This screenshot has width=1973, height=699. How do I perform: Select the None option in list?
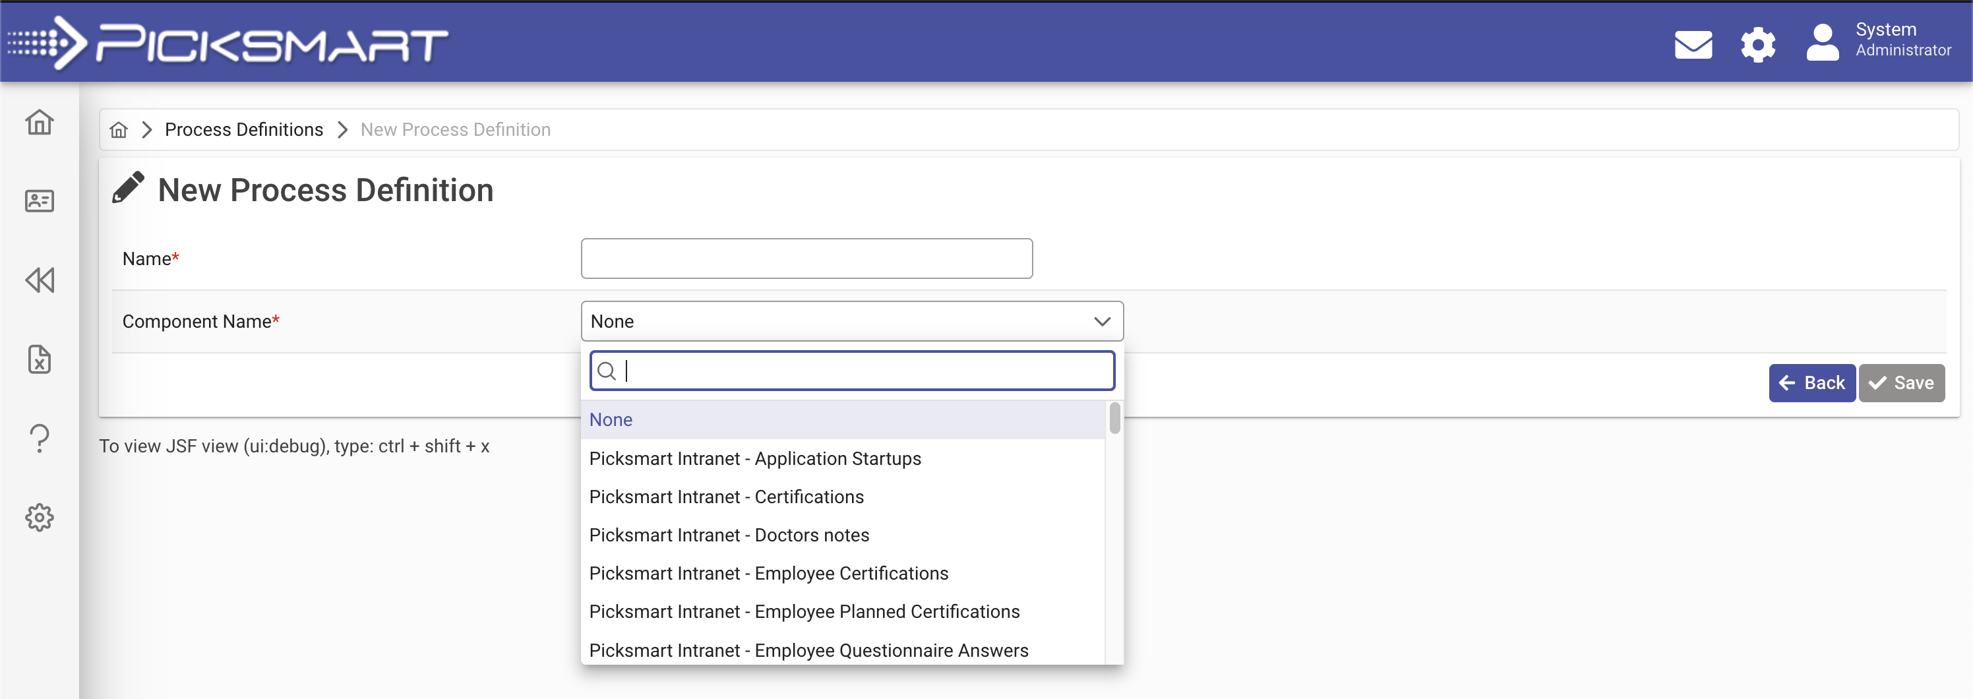coord(841,419)
